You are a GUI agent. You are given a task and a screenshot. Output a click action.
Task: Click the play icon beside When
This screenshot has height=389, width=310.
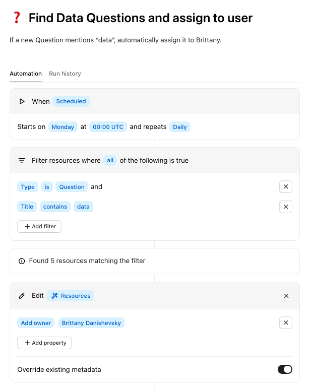(x=22, y=101)
